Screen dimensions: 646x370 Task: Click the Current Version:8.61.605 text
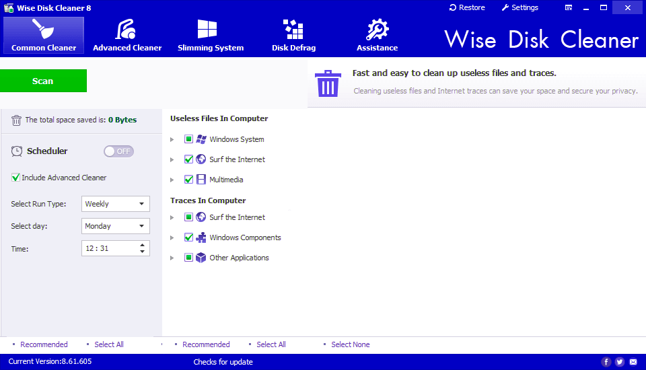point(50,361)
